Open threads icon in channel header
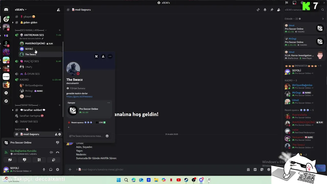The image size is (327, 184). point(258,10)
